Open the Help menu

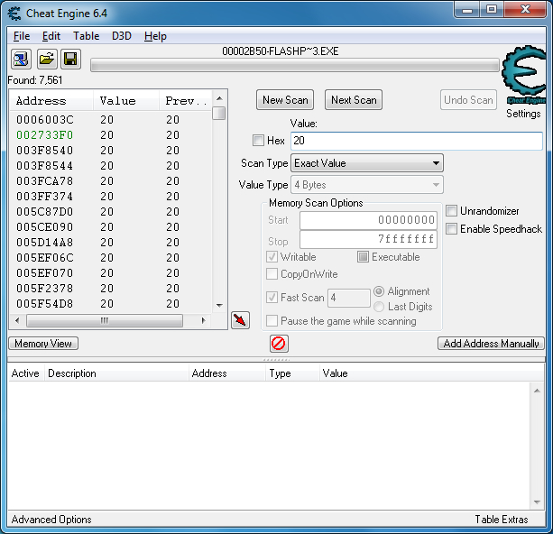(x=155, y=36)
